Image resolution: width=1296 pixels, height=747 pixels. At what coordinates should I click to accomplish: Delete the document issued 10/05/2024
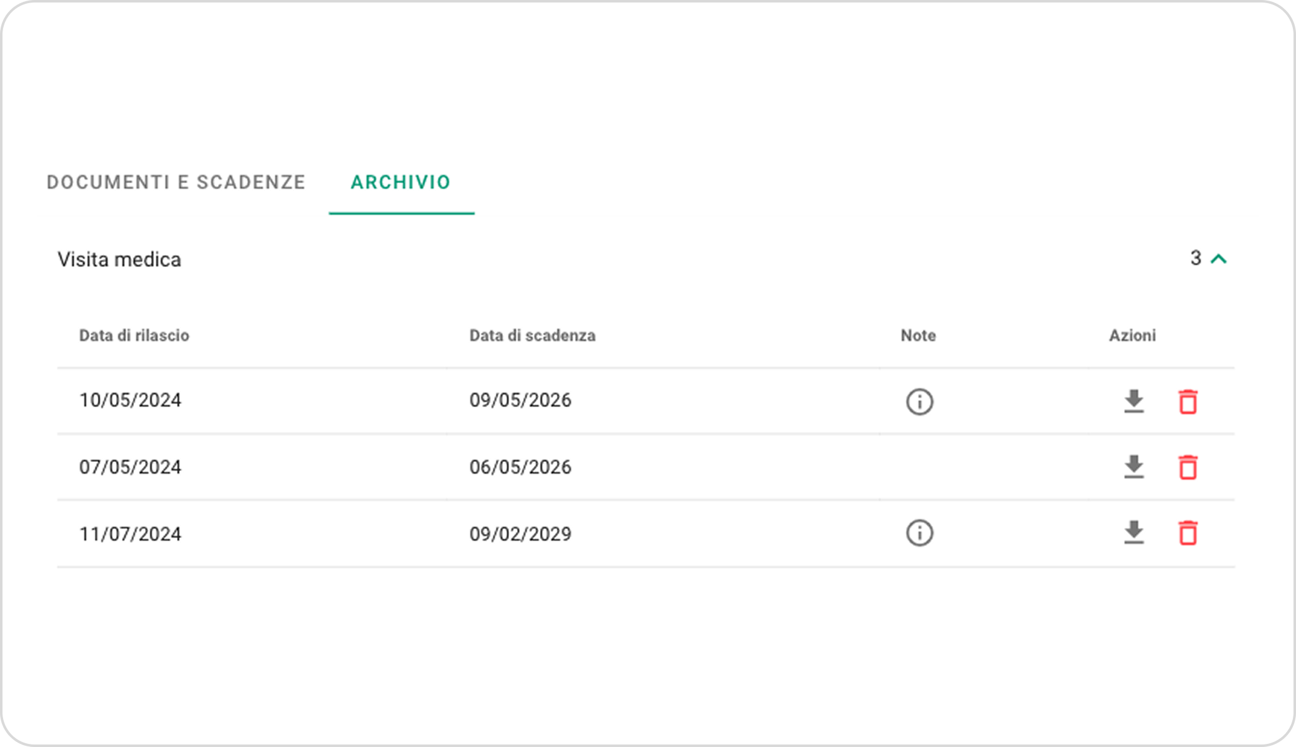pyautogui.click(x=1188, y=402)
